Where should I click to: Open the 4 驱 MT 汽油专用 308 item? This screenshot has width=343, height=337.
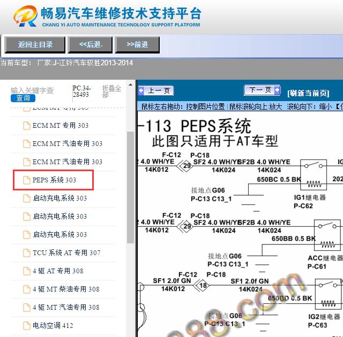pos(66,308)
